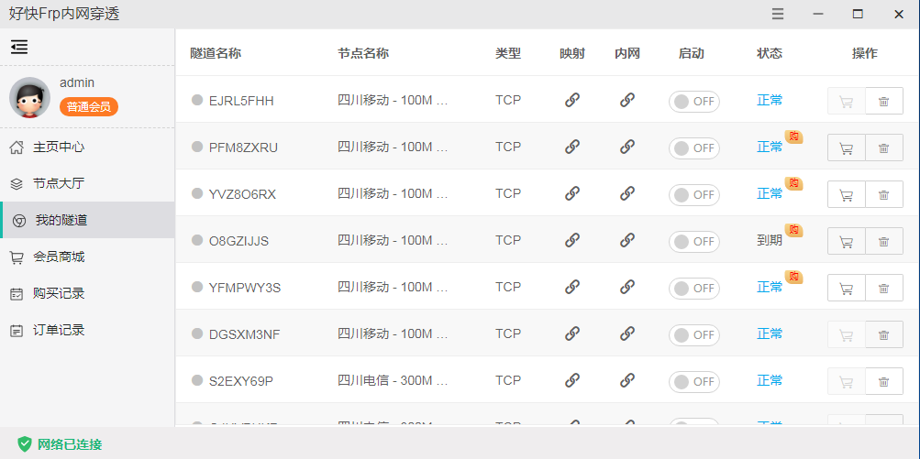The image size is (920, 459).
Task: Click the trash icon for DGSXM3NF tunnel
Action: 883,334
